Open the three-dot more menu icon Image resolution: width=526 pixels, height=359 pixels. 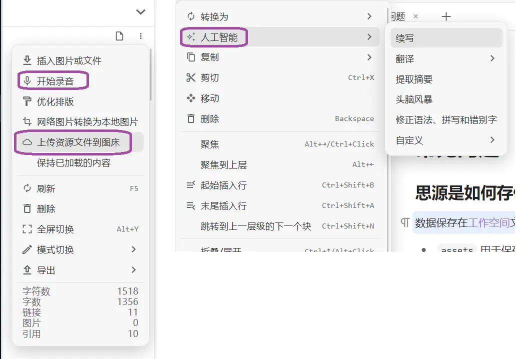[140, 36]
